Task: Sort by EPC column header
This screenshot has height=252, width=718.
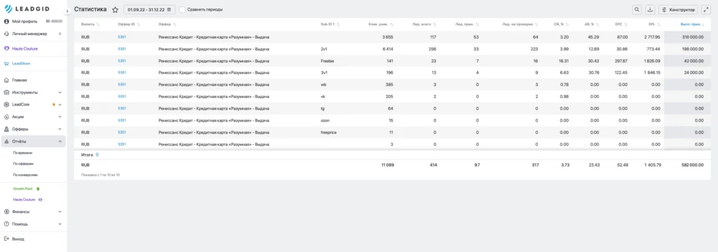Action: tap(622, 24)
